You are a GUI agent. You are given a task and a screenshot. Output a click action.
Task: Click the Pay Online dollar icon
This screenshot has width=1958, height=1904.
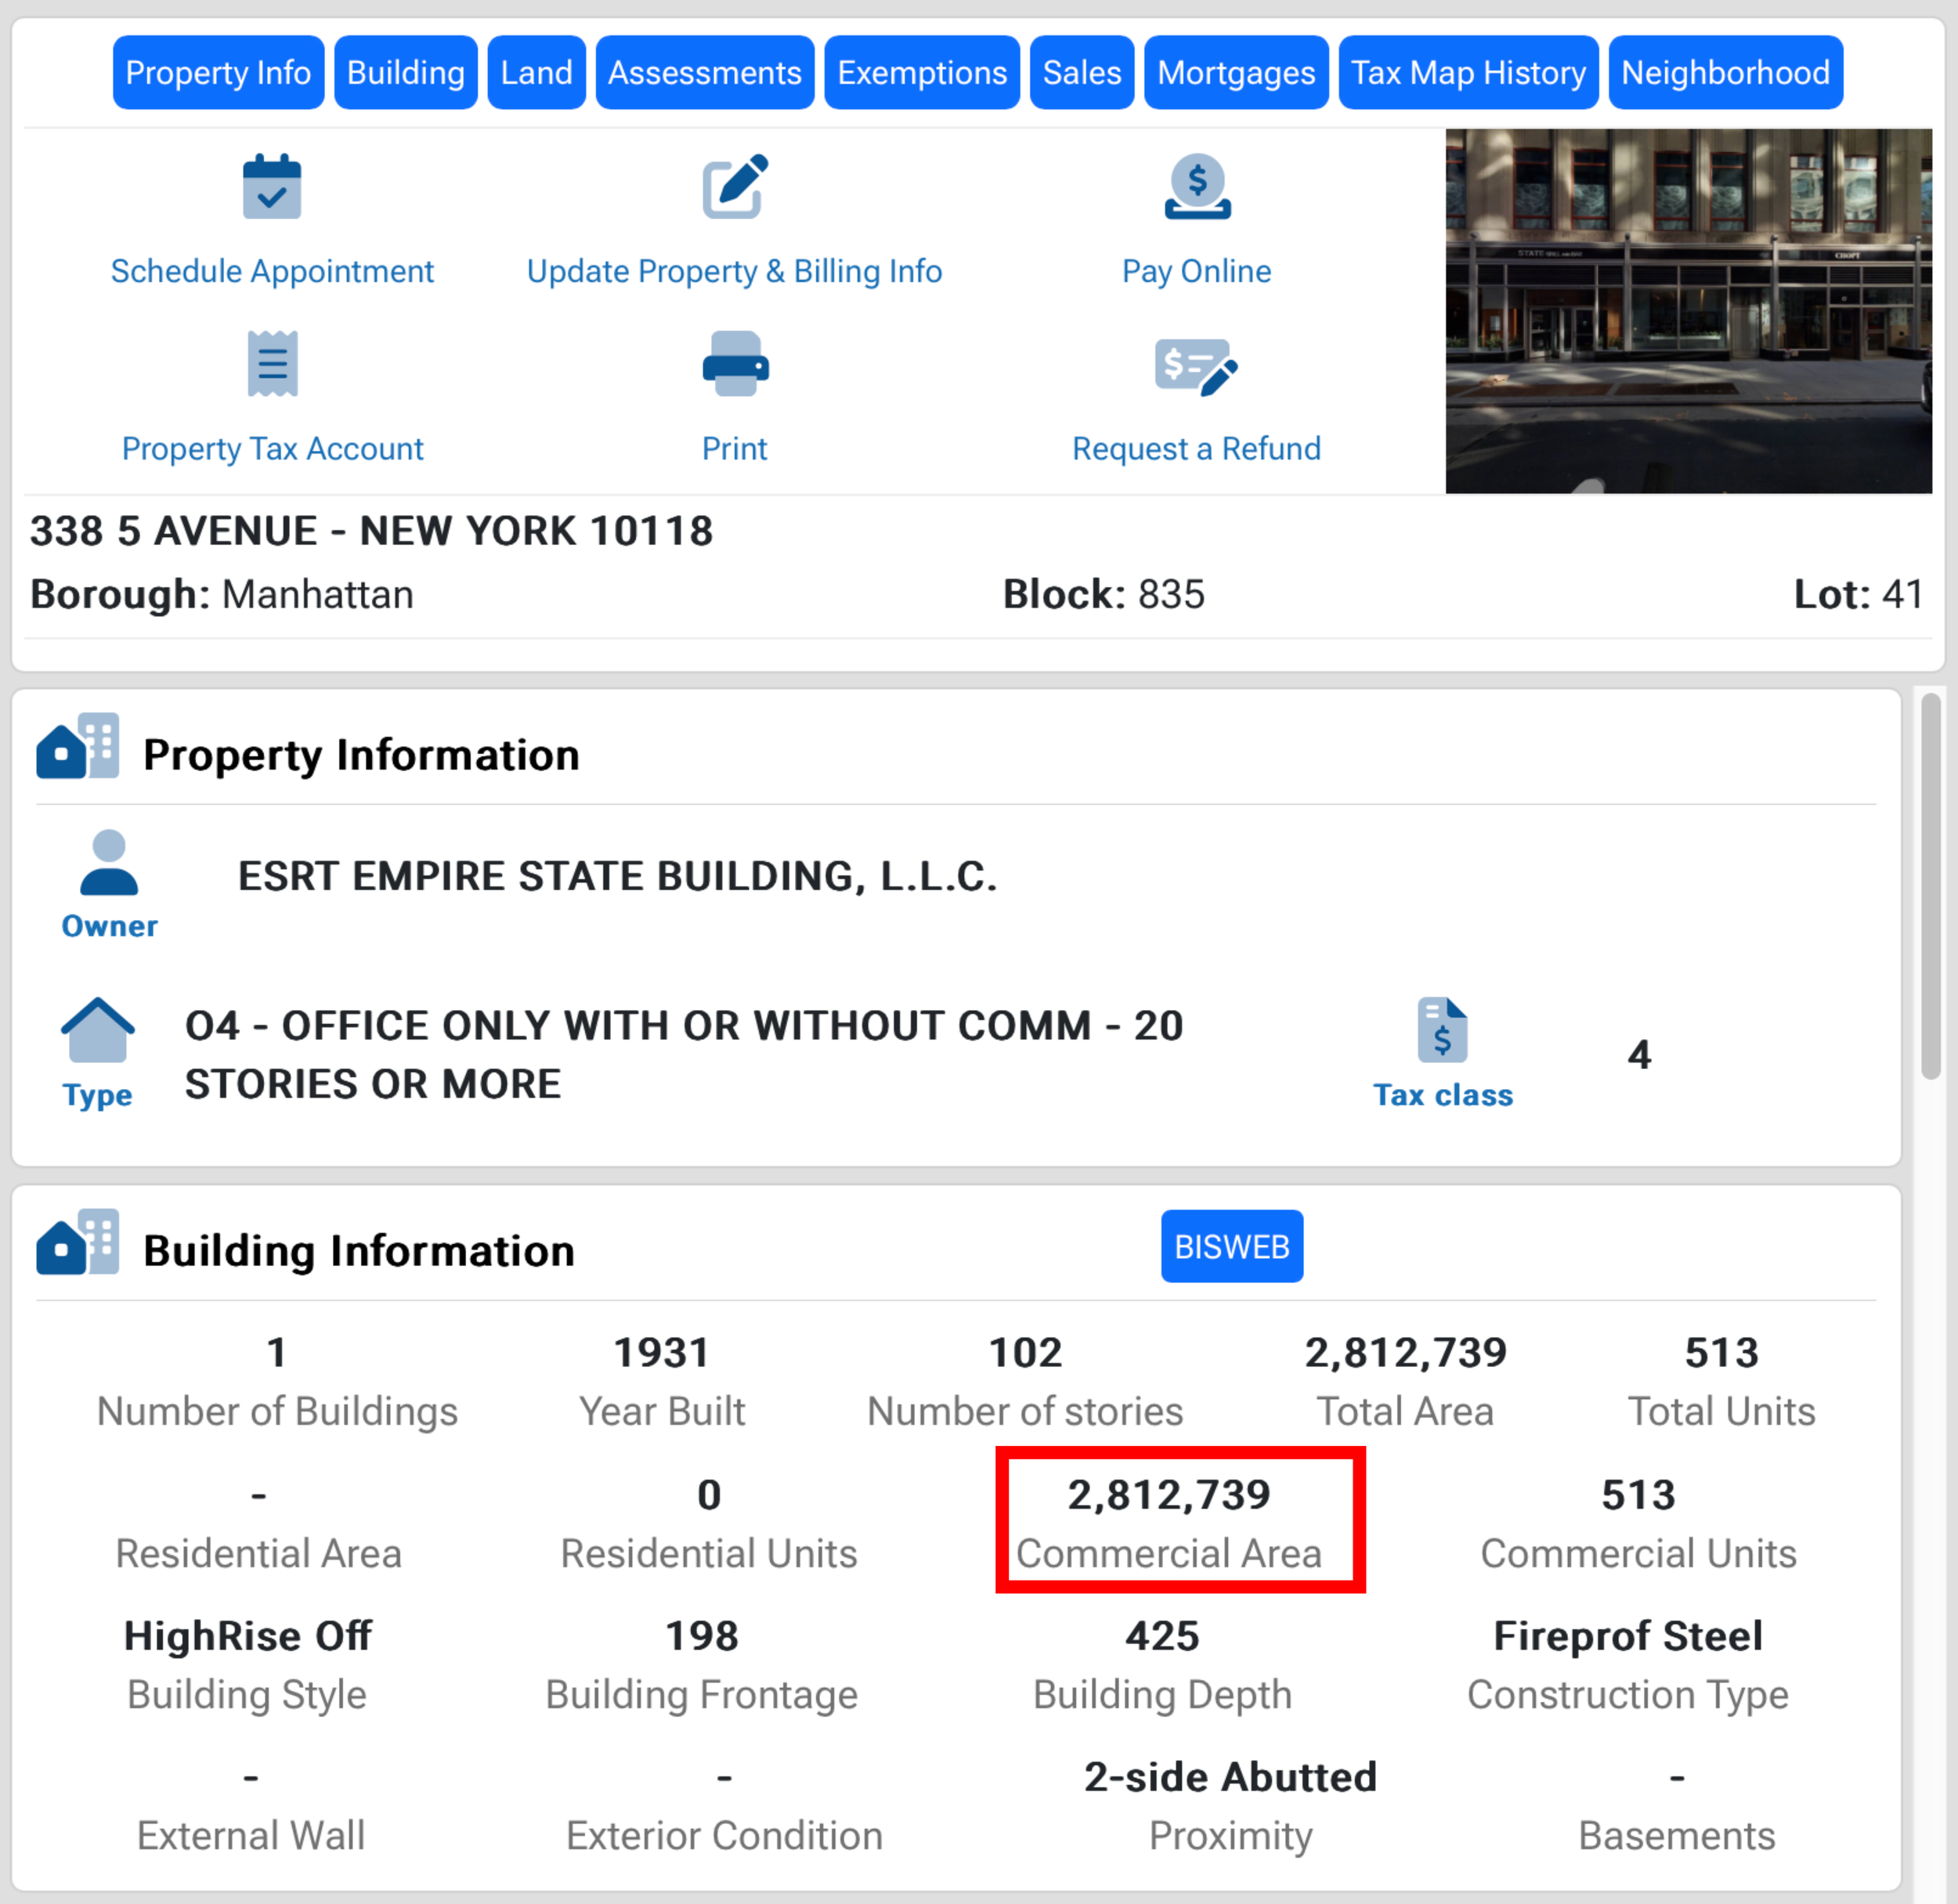coord(1197,187)
